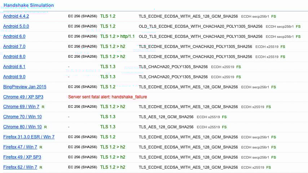308x173 pixels.
Task: Open the Chrome 70 / Win 10 link
Action: [x=22, y=117]
